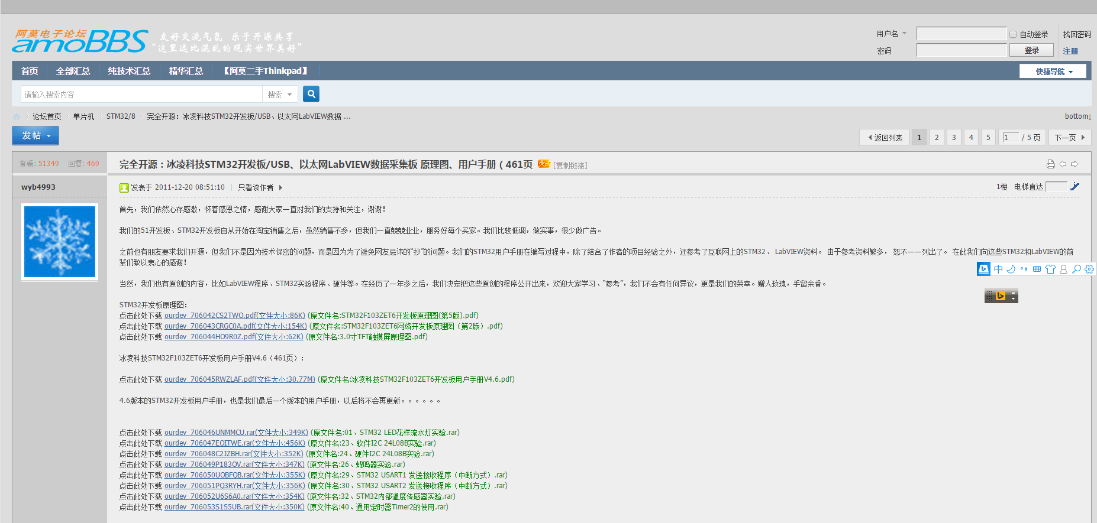The height and width of the screenshot is (523, 1097).
Task: Download ourdev_706045RWZLAF.pdf user manual
Action: pos(240,379)
